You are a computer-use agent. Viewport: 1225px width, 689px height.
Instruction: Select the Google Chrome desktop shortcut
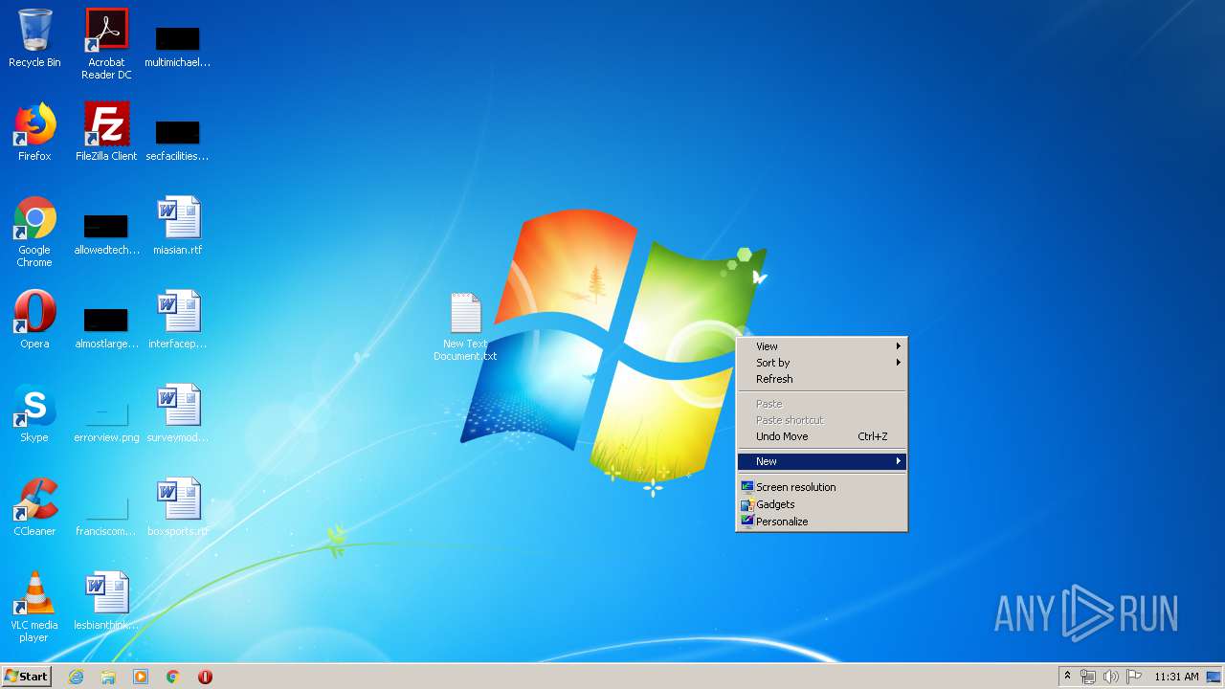coord(34,232)
